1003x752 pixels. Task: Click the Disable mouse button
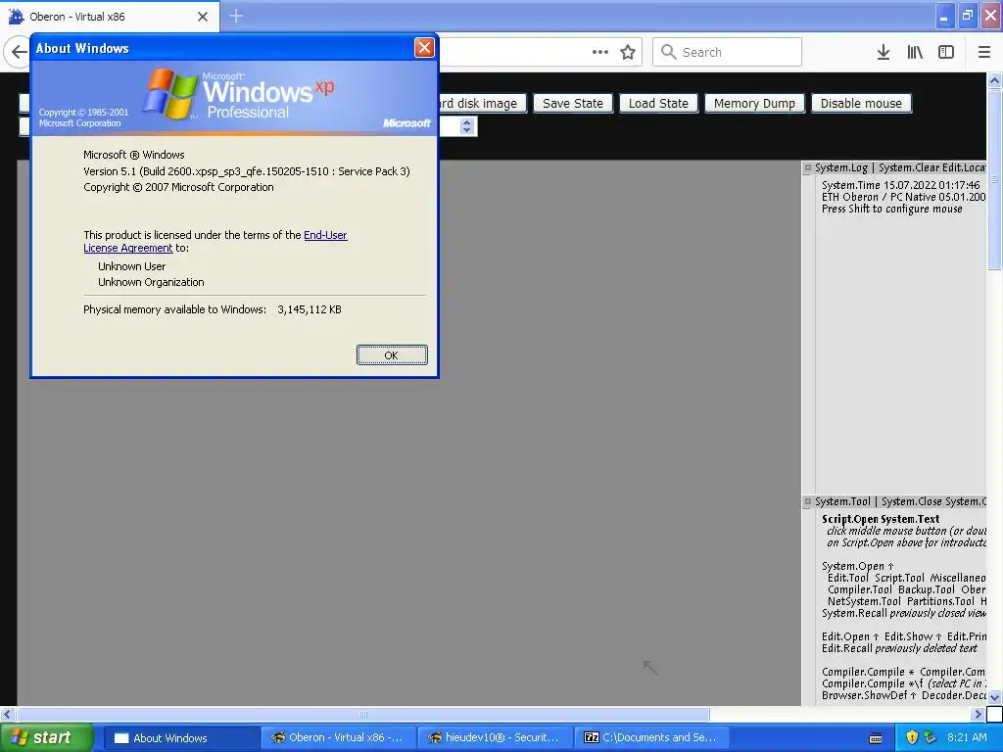click(861, 104)
